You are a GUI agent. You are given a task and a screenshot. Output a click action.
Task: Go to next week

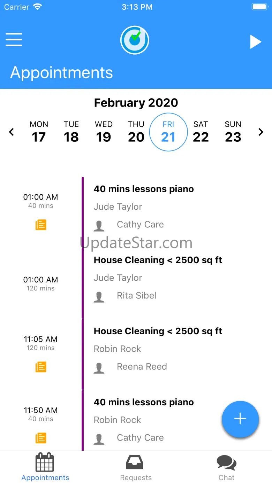point(260,132)
